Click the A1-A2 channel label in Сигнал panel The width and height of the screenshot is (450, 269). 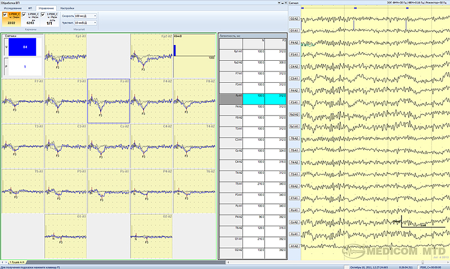[294, 246]
